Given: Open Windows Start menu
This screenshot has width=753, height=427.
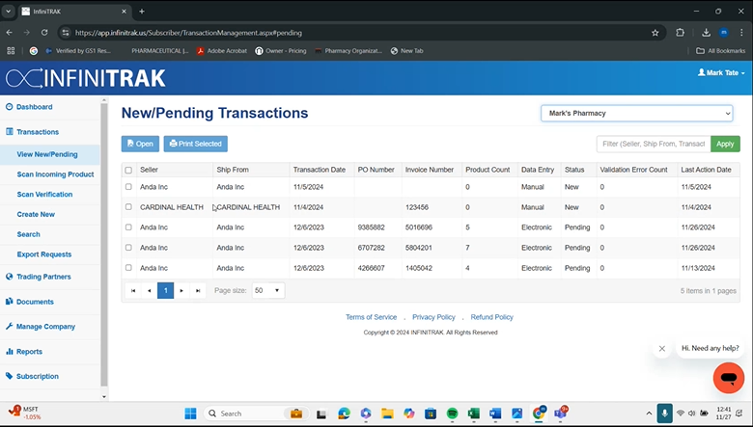Looking at the screenshot, I should coord(190,414).
